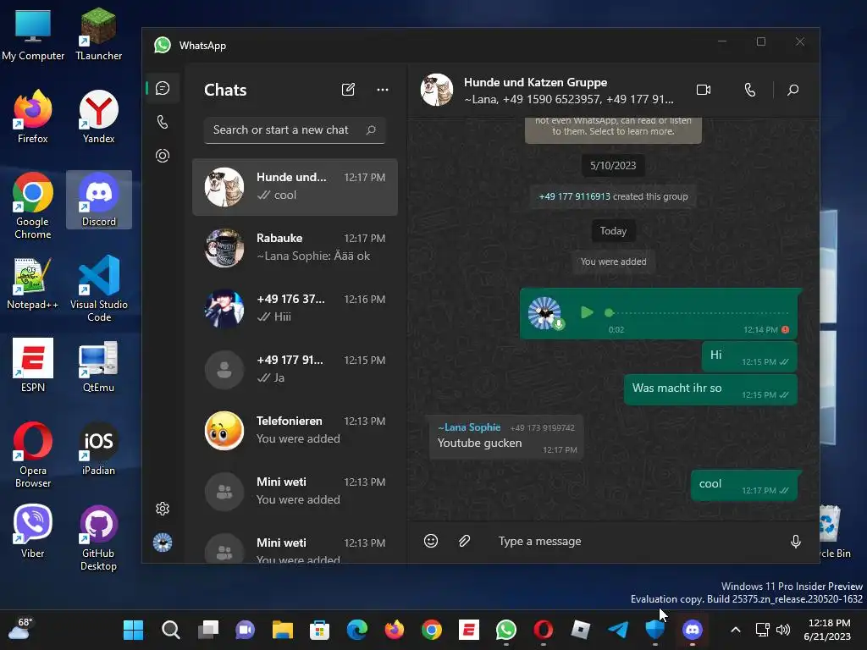Viewport: 867px width, 650px height.
Task: Open Discord desktop shortcut
Action: pyautogui.click(x=99, y=199)
